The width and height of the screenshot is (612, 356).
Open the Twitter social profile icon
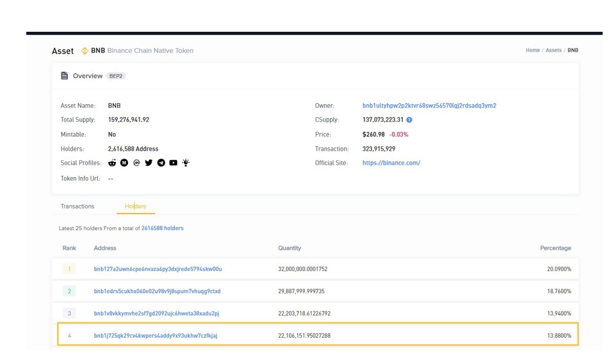149,163
